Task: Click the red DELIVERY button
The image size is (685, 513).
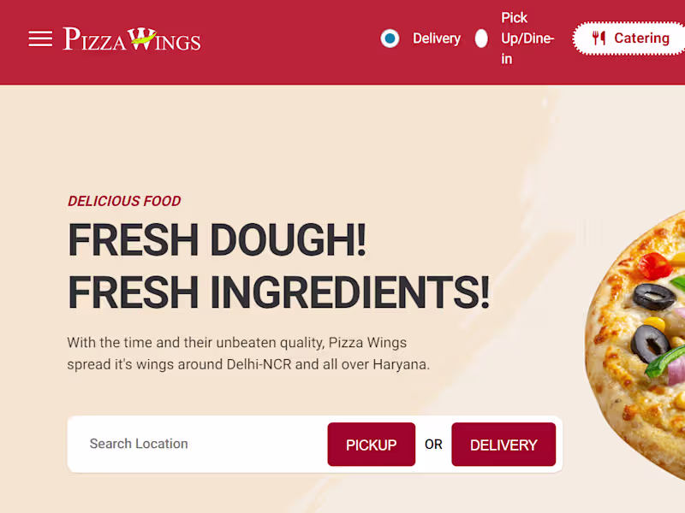Action: coord(503,444)
